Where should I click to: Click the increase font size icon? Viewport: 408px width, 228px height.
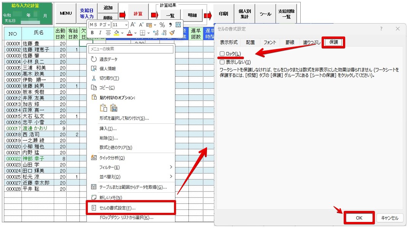pyautogui.click(x=133, y=25)
